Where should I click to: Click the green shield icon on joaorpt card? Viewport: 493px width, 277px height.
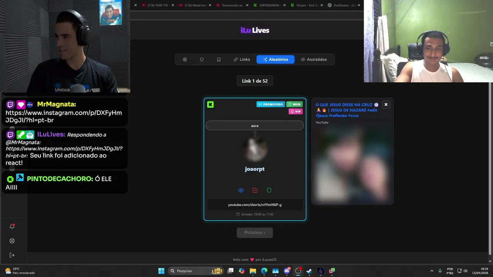(x=269, y=190)
